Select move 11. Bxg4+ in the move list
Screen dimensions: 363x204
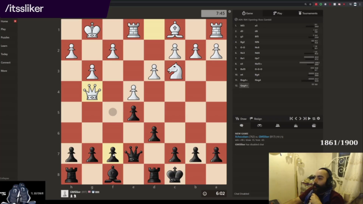pyautogui.click(x=243, y=80)
